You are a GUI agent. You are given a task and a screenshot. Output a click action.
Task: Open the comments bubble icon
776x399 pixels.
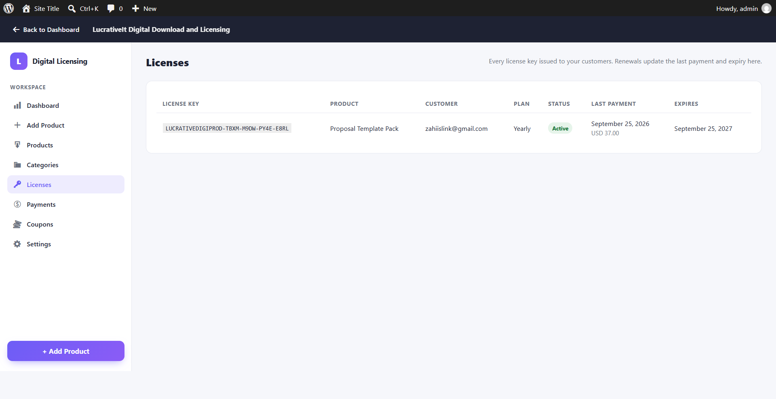point(111,8)
